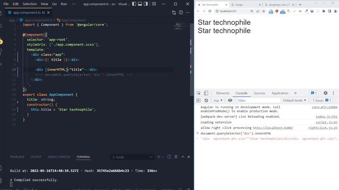Switch to the Application DevTools tab
Screen dimensions: 339x190
coord(280,93)
